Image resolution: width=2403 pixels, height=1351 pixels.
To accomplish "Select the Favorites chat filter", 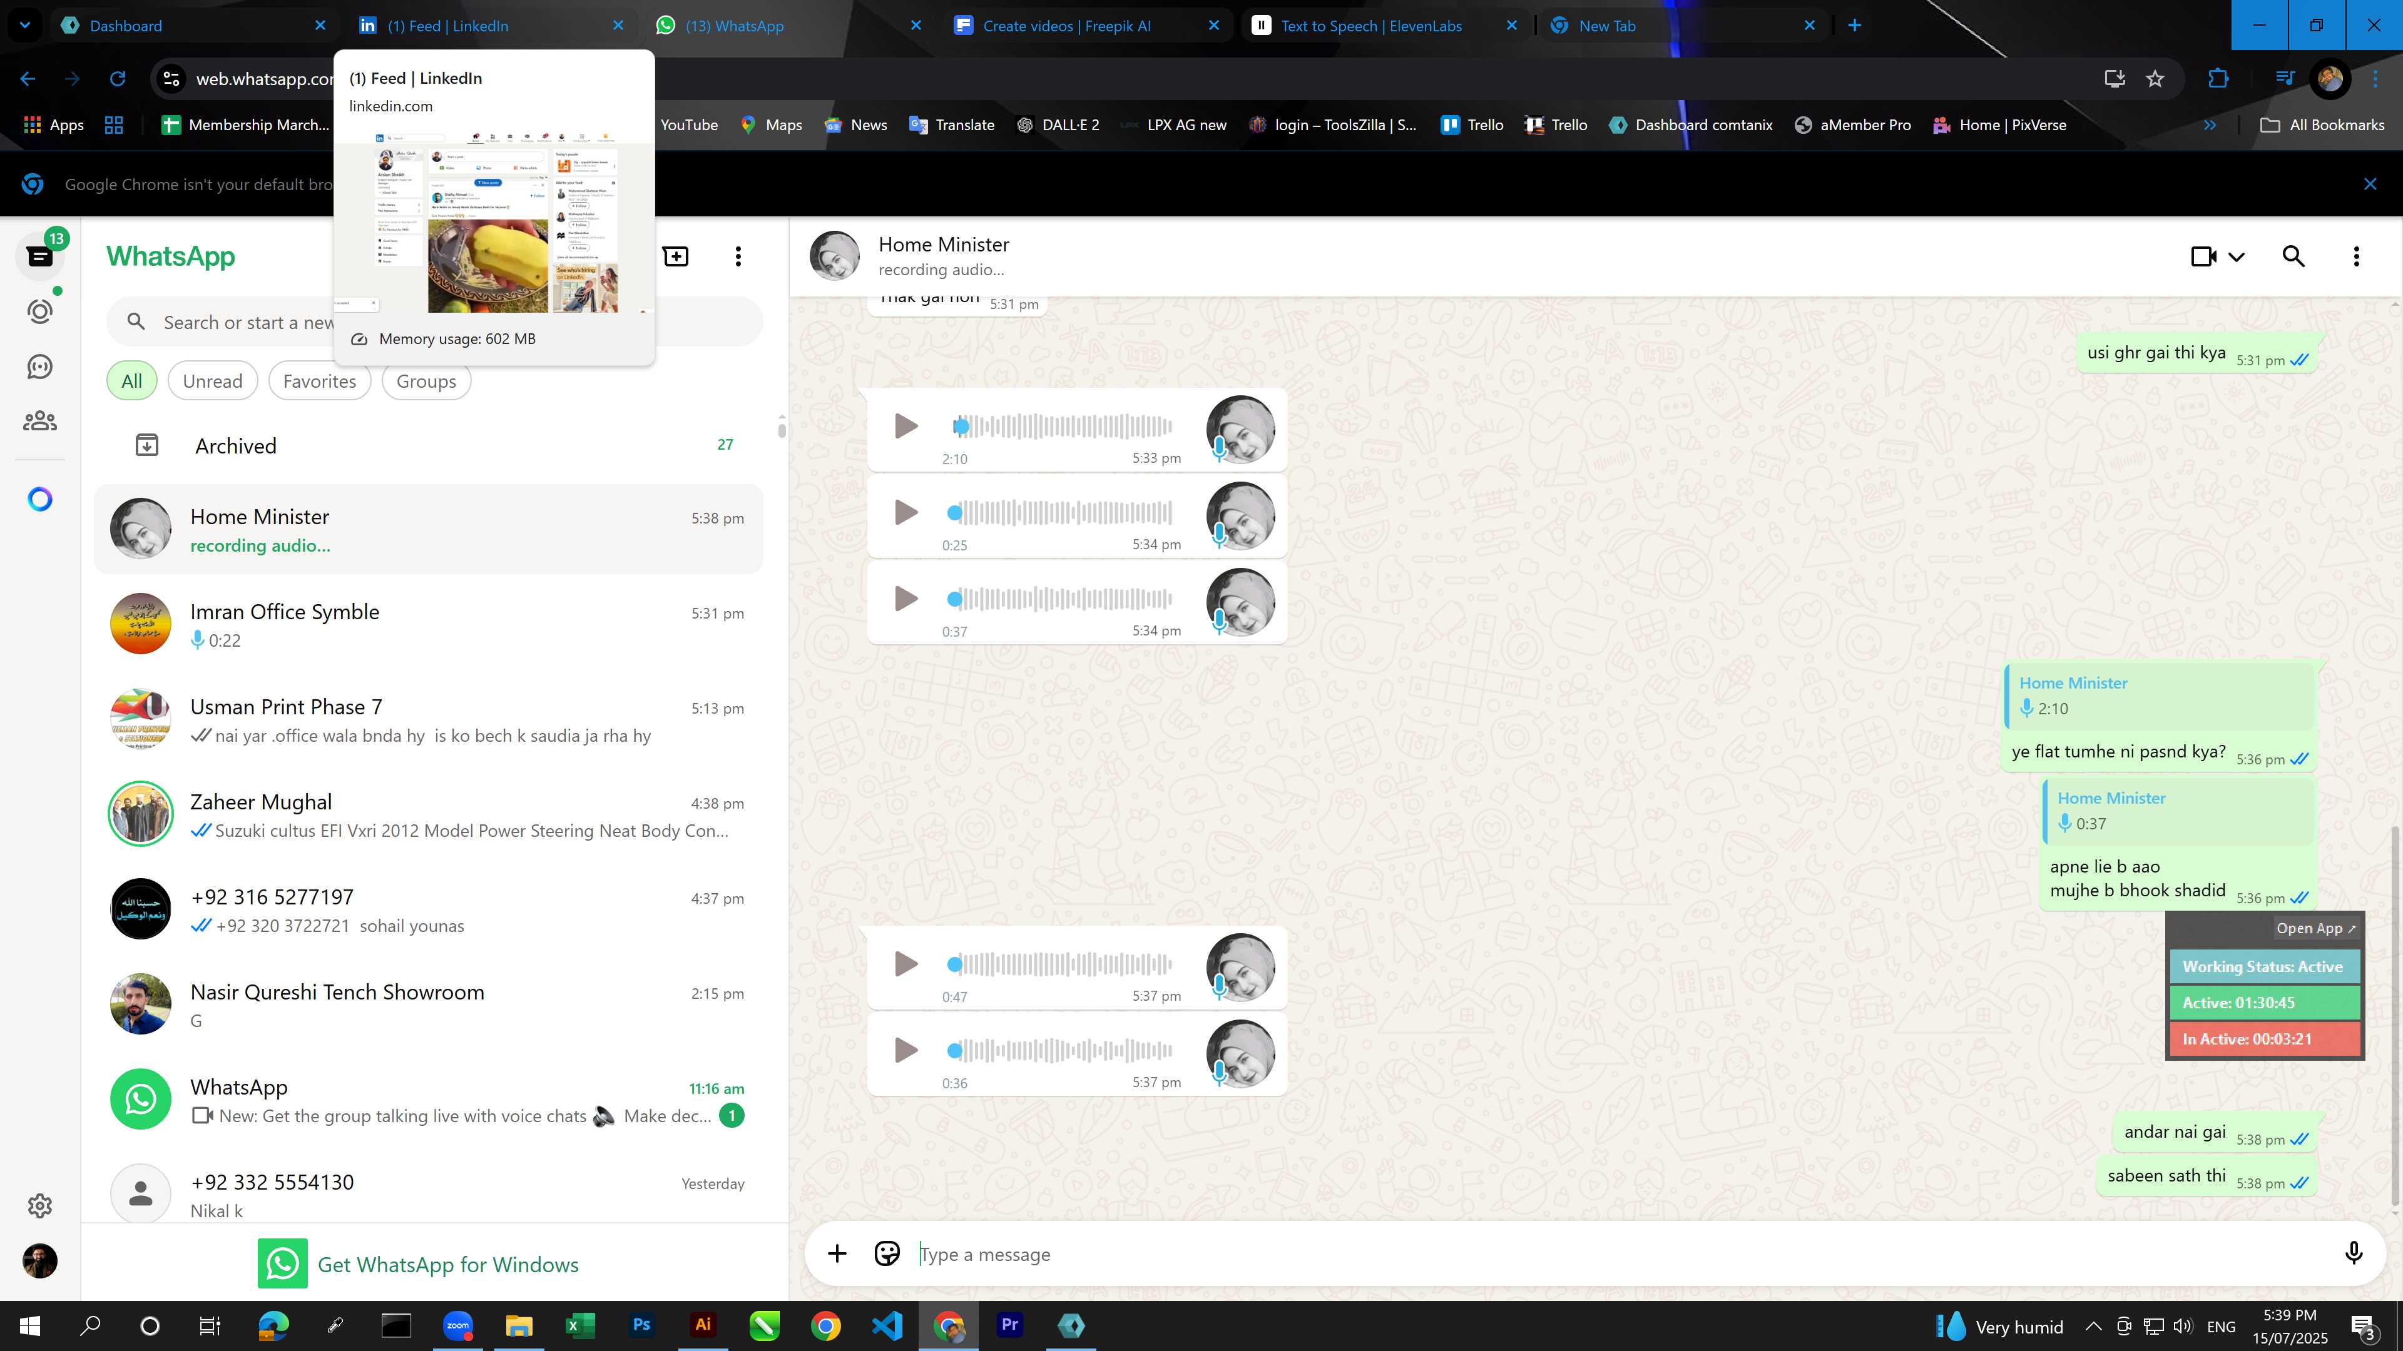I will tap(319, 382).
